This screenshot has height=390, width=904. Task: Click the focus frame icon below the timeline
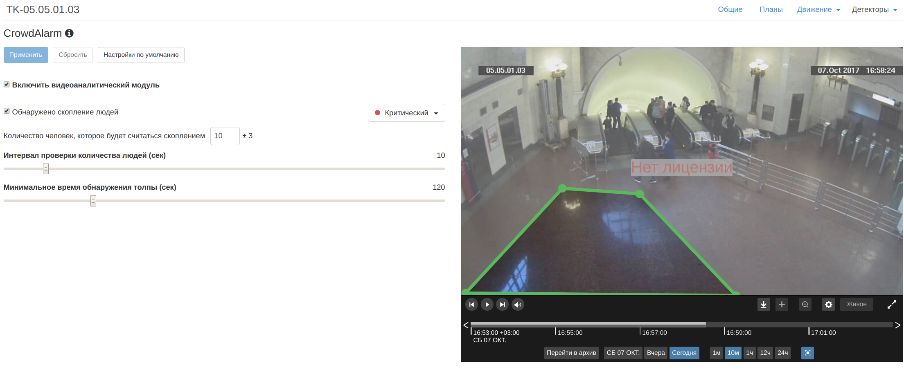[x=807, y=353]
